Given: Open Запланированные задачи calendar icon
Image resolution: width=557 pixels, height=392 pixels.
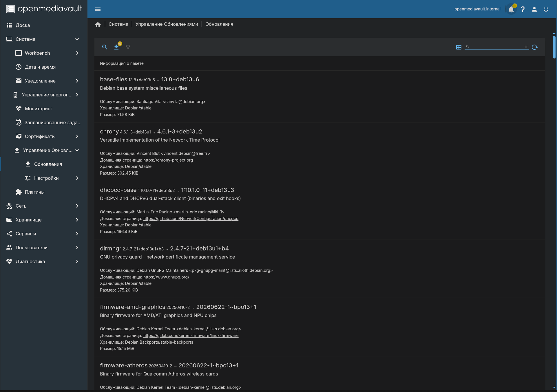Looking at the screenshot, I should 19,122.
